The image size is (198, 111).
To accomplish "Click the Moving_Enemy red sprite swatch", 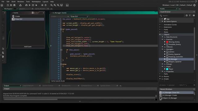I will pyautogui.click(x=167, y=42).
